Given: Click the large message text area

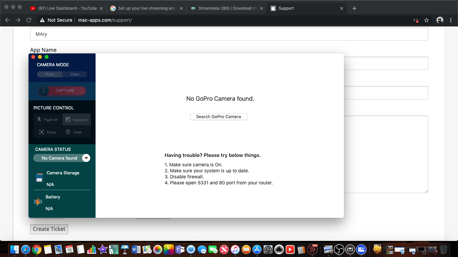Looking at the screenshot, I should click(386, 154).
